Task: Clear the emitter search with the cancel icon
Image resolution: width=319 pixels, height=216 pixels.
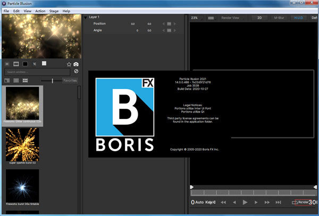Action: 76,71
